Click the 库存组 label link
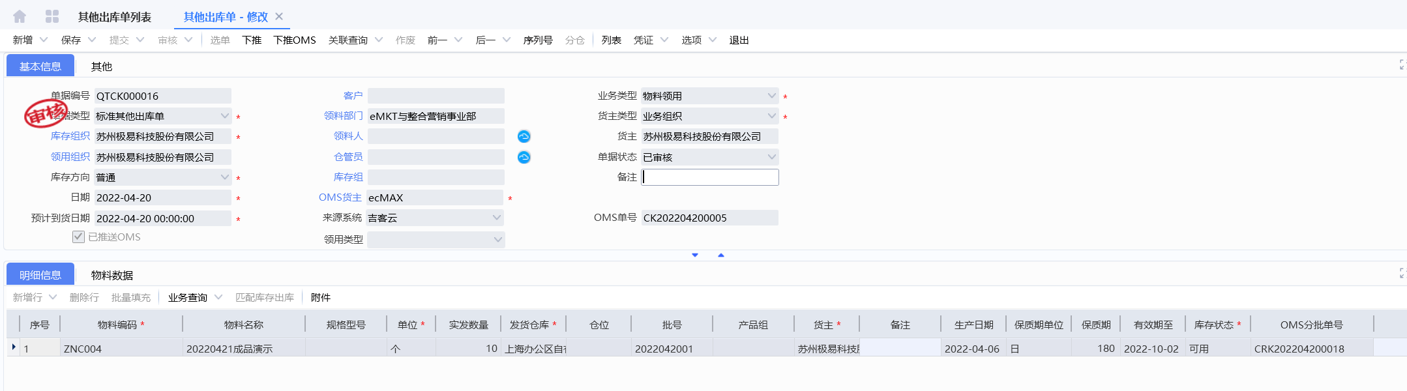The image size is (1407, 391). coord(348,177)
